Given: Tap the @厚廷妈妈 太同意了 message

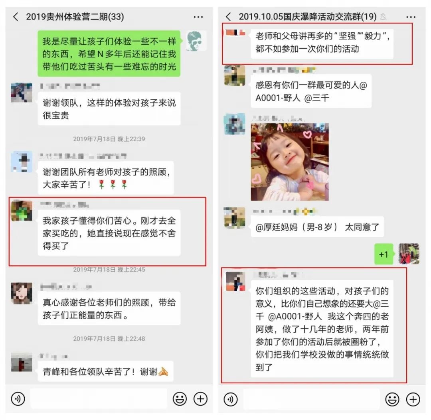Looking at the screenshot, I should [317, 227].
